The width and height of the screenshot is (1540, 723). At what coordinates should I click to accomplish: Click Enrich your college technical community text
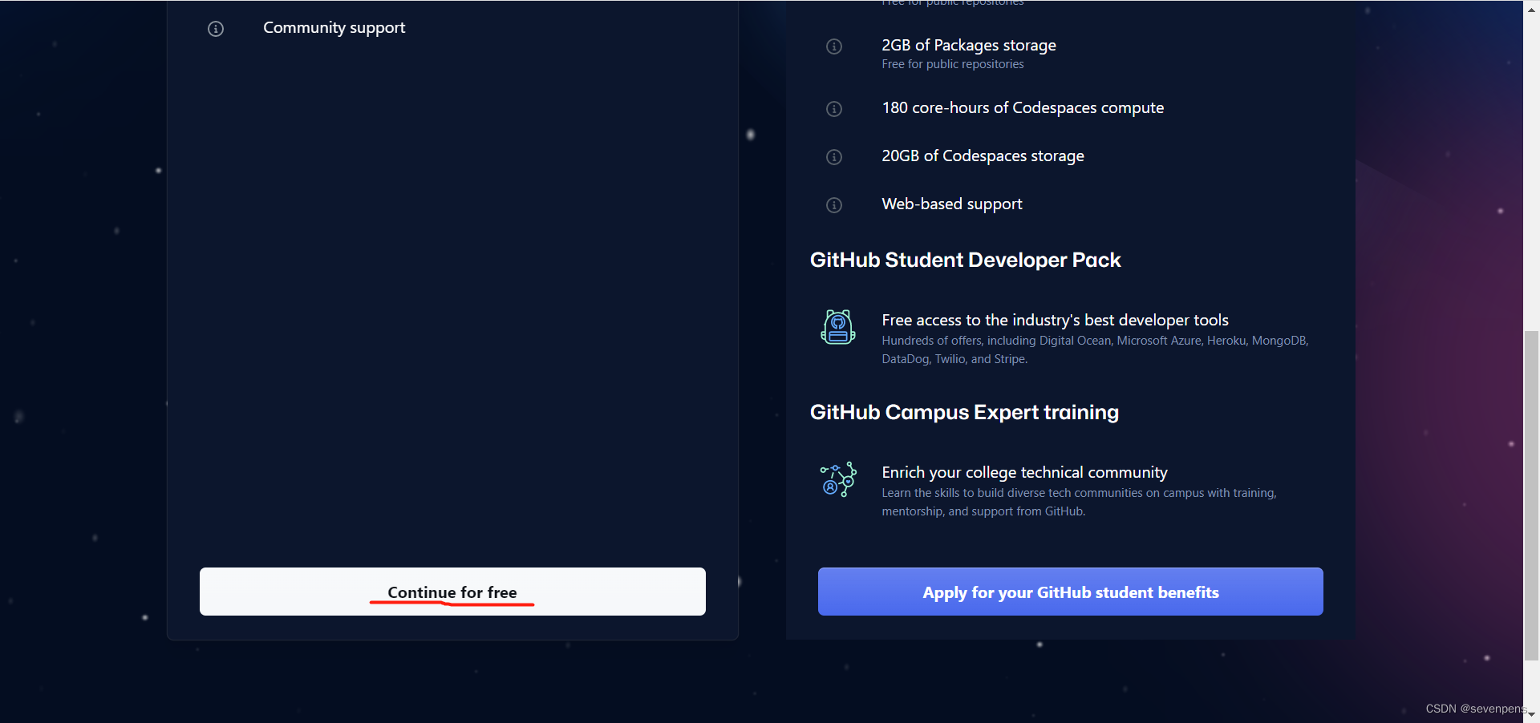coord(1024,472)
